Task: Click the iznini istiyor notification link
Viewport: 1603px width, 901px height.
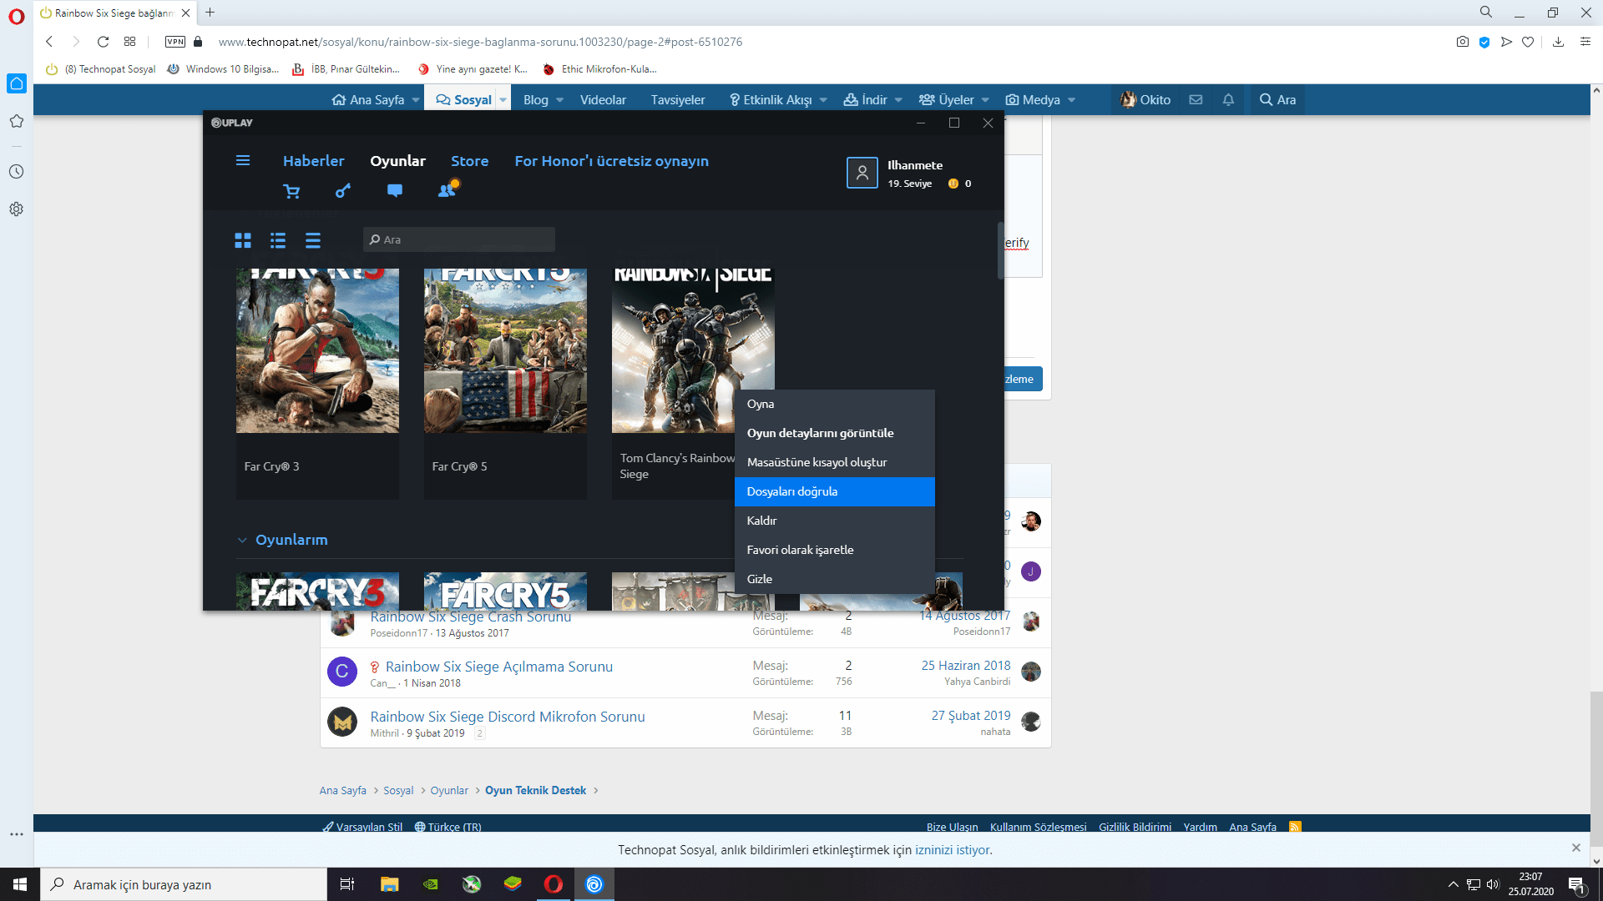Action: 953,850
